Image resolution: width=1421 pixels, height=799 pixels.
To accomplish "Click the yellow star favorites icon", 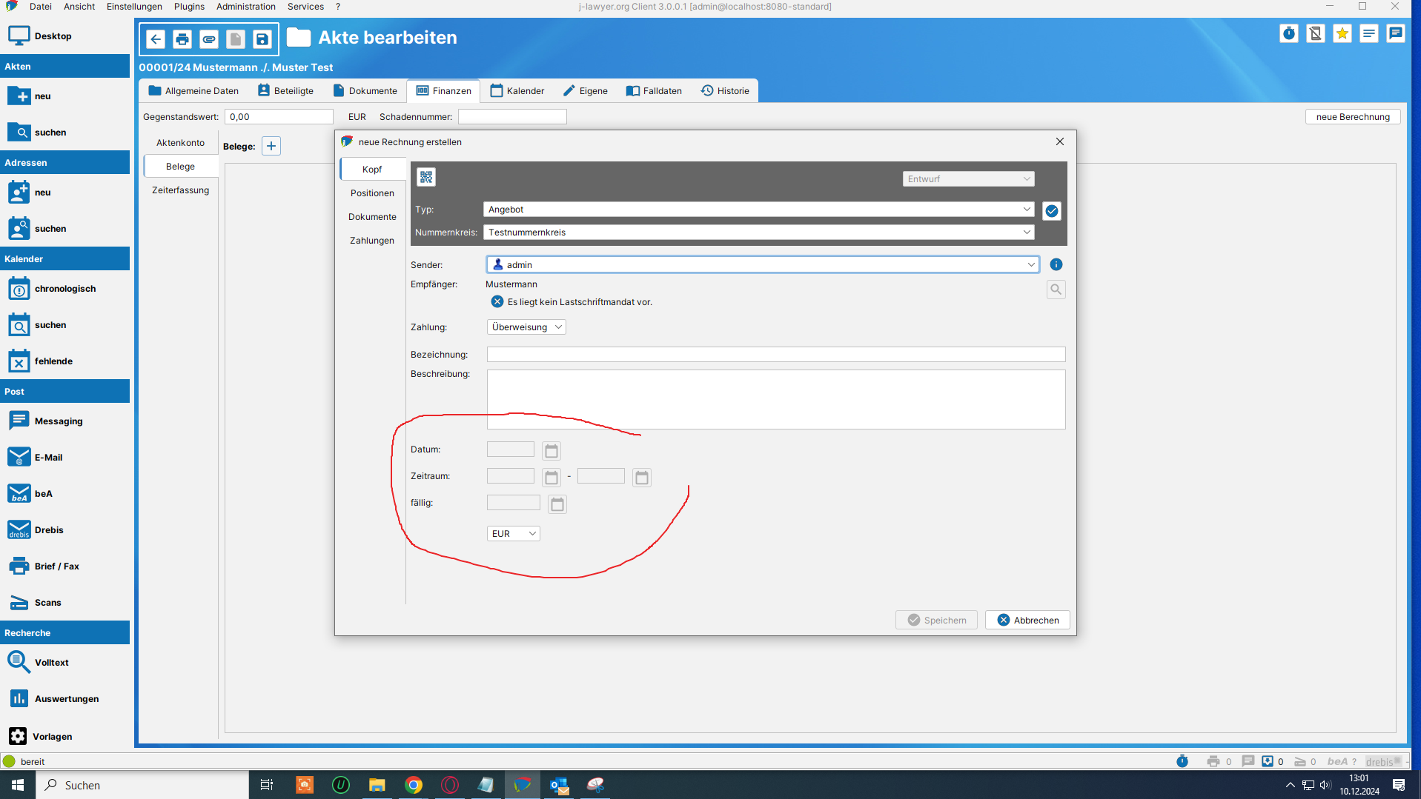I will click(1342, 33).
